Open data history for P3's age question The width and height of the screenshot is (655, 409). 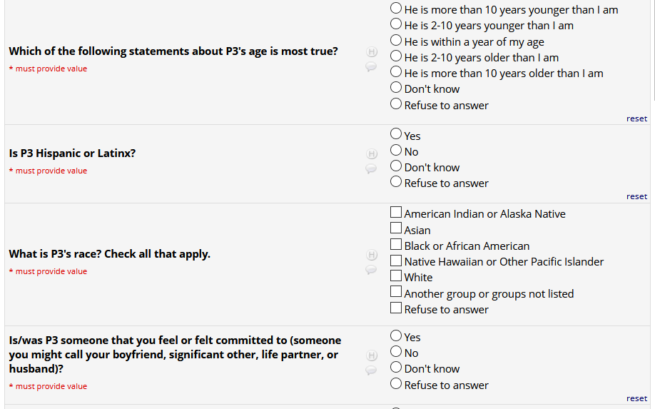pyautogui.click(x=371, y=52)
